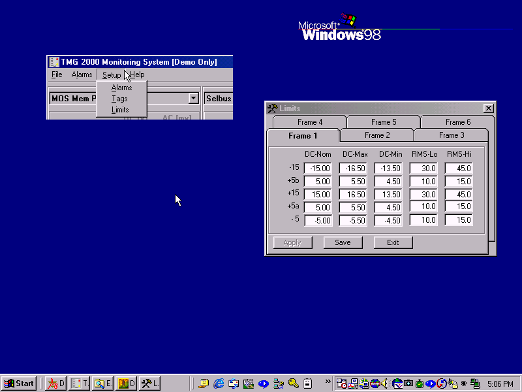Click the yellow key icon in quick launch
522x392 pixels.
294,384
